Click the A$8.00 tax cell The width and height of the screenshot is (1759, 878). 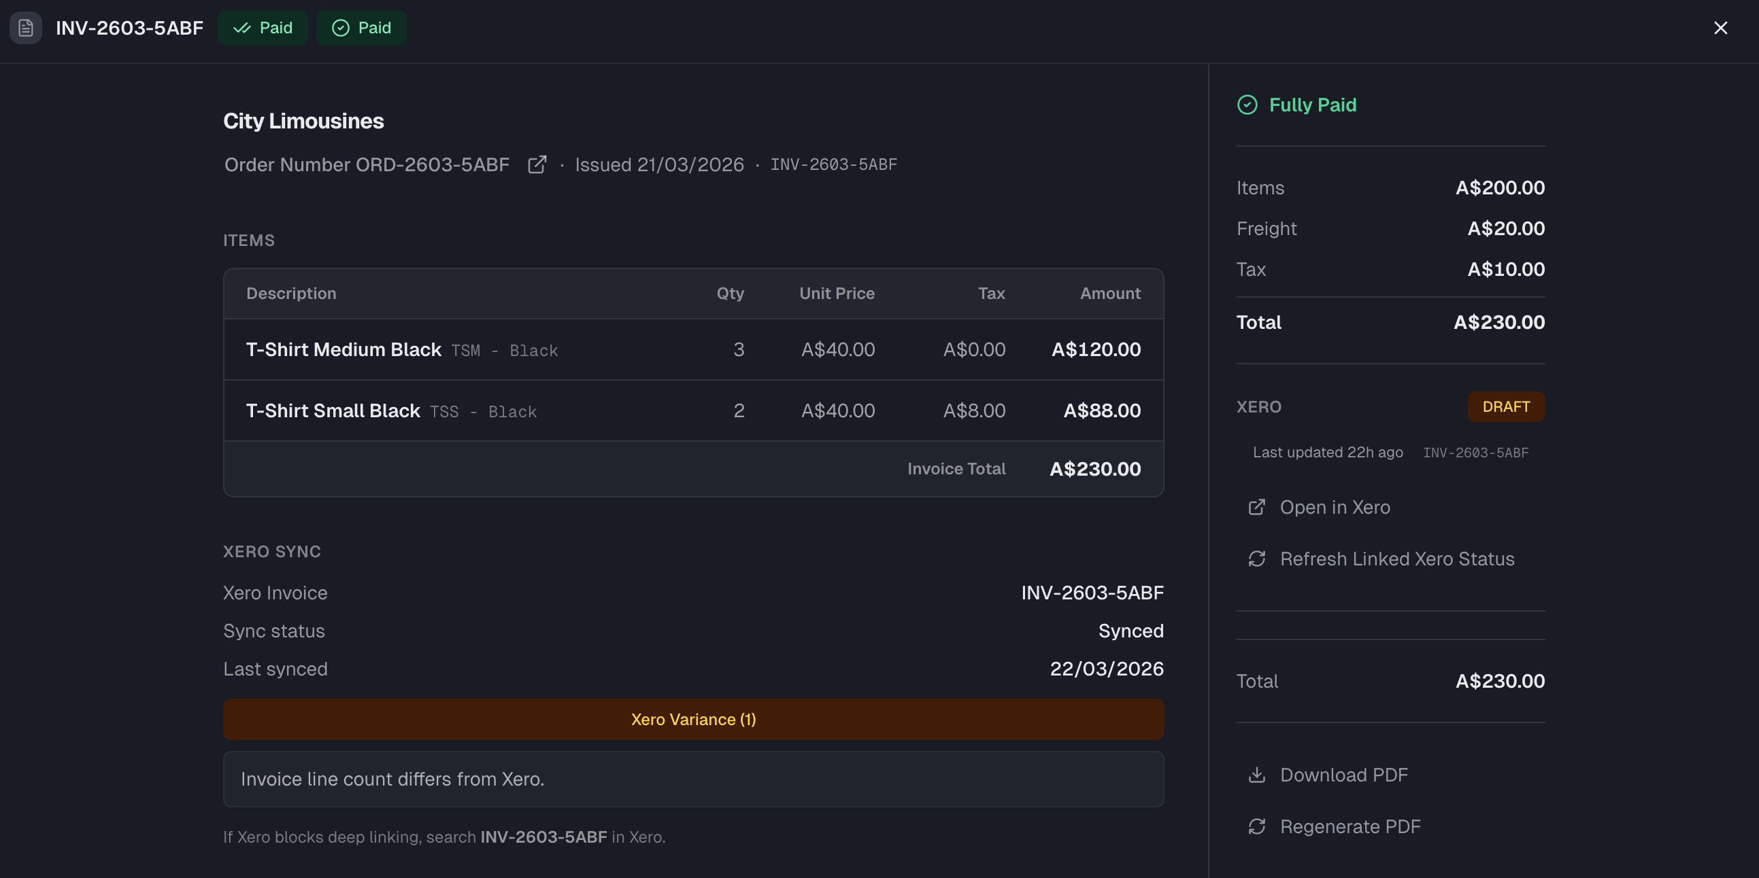[974, 410]
